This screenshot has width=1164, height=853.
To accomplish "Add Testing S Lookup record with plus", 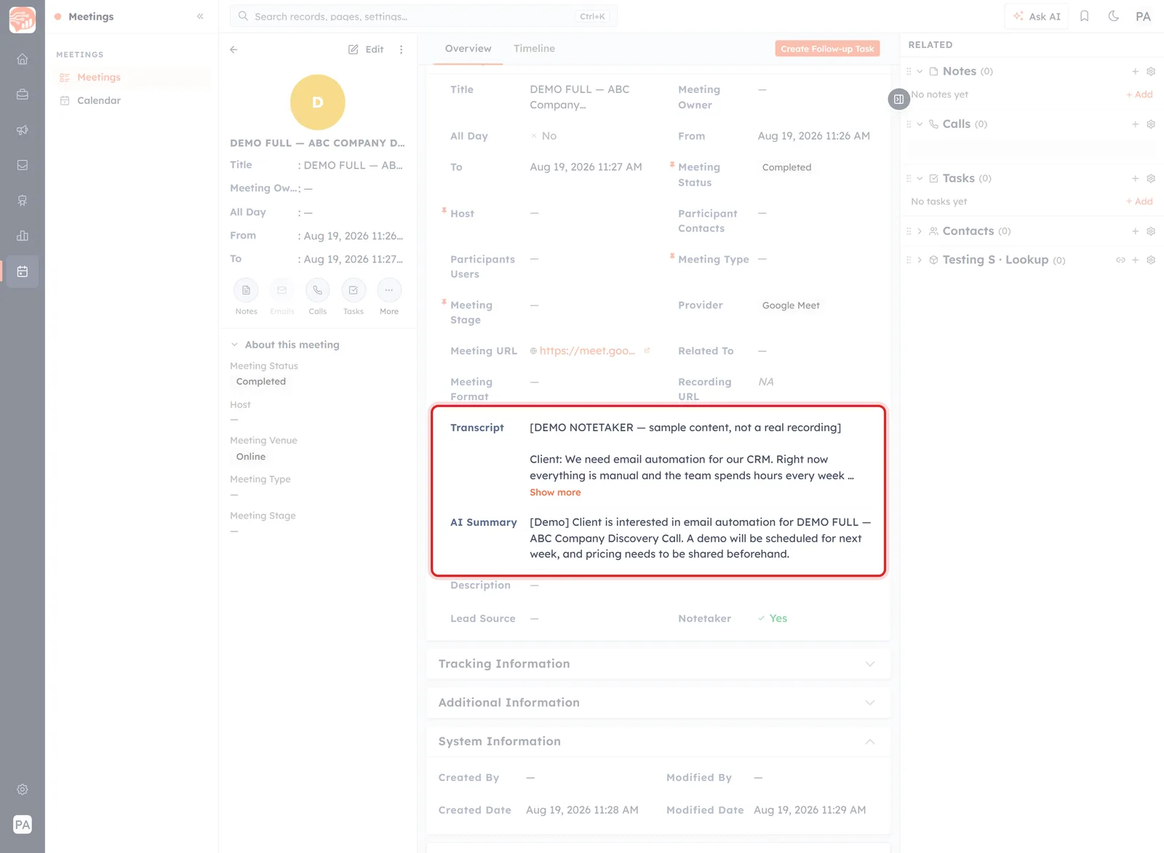I will 1136,260.
